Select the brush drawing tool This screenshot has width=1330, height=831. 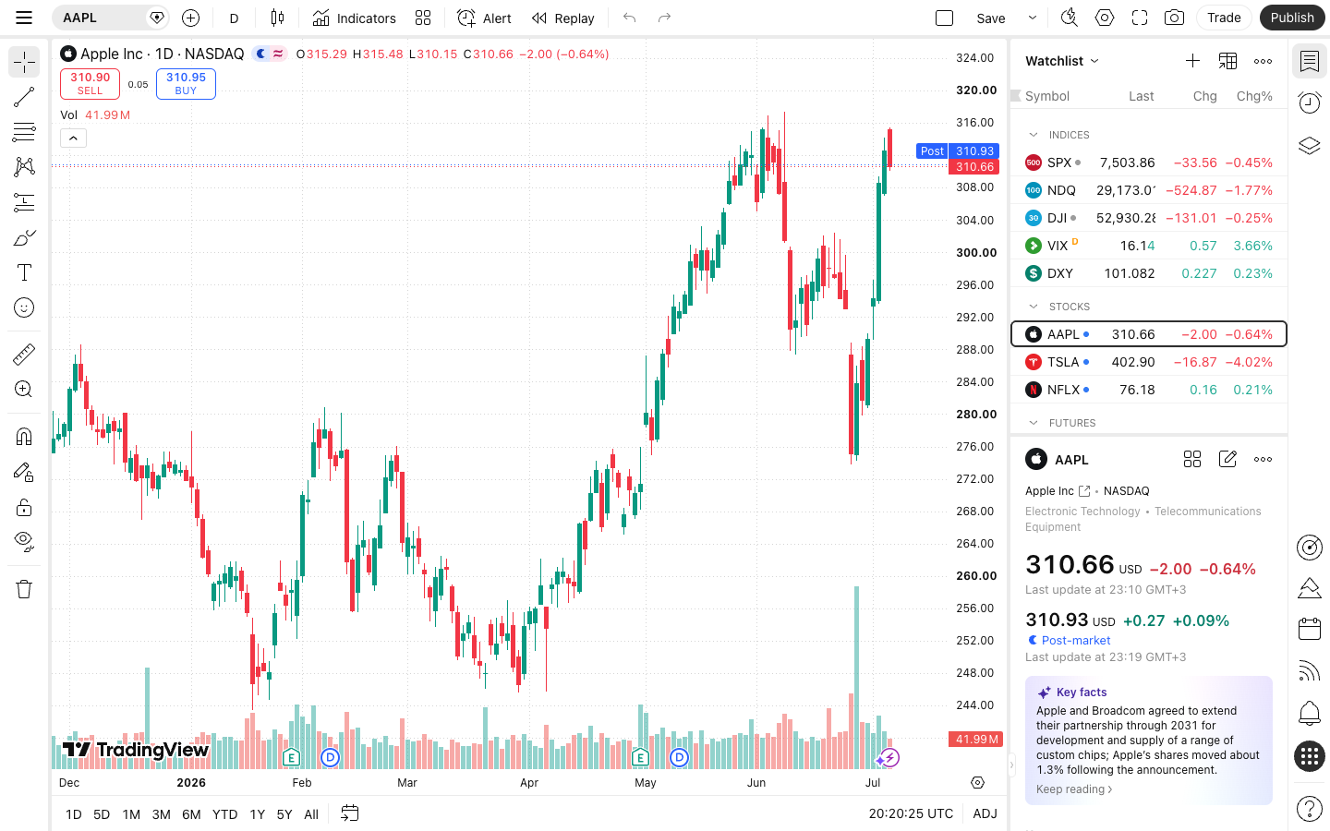(x=24, y=237)
